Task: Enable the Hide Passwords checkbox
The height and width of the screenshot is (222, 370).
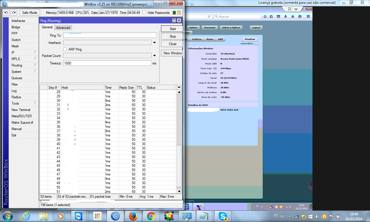Action: (144, 13)
